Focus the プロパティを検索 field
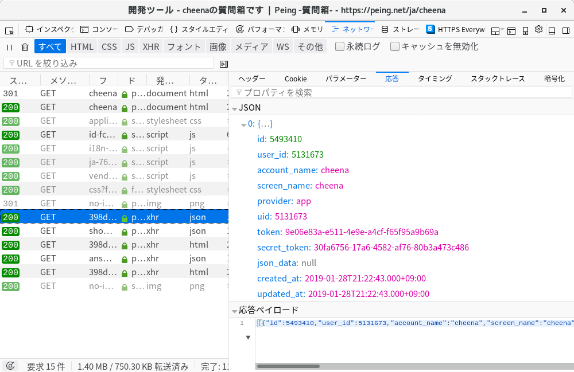This screenshot has width=574, height=372. click(401, 93)
